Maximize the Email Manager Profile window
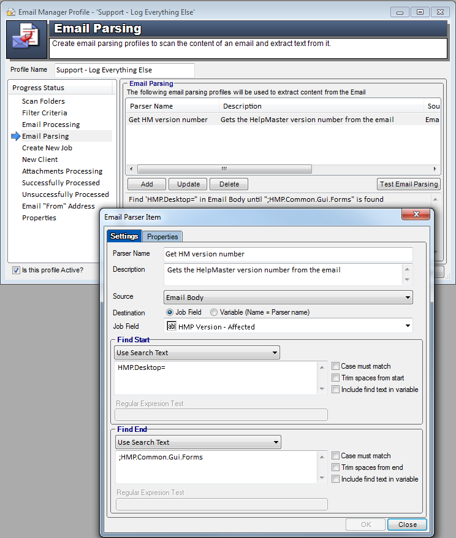456x538 pixels. point(420,12)
